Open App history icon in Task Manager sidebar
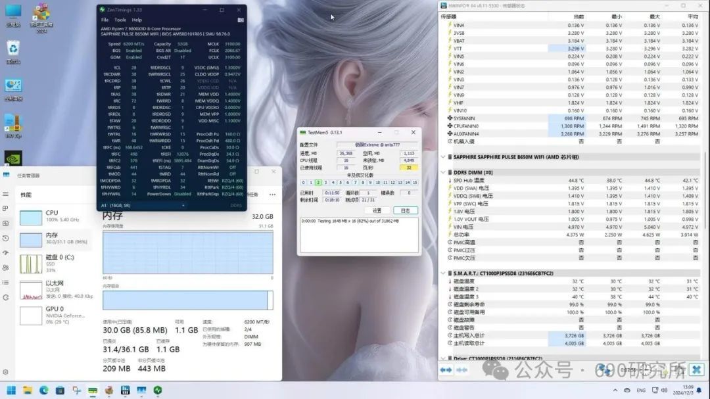Screen dimensions: 710x399 click(x=5, y=238)
